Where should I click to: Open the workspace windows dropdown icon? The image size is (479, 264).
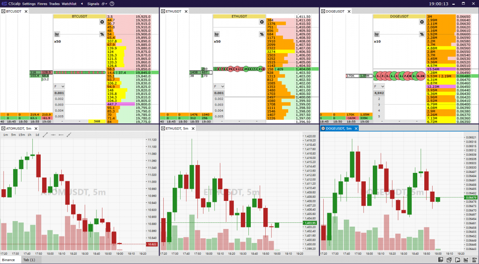tap(104, 4)
